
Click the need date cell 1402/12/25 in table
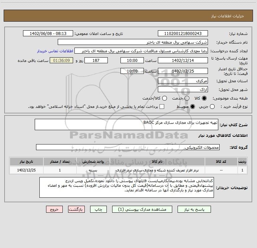tap(26, 170)
